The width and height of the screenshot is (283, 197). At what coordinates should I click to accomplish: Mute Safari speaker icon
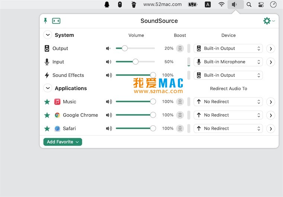[x=109, y=128]
